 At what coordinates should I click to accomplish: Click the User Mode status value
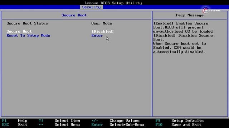[102, 23]
